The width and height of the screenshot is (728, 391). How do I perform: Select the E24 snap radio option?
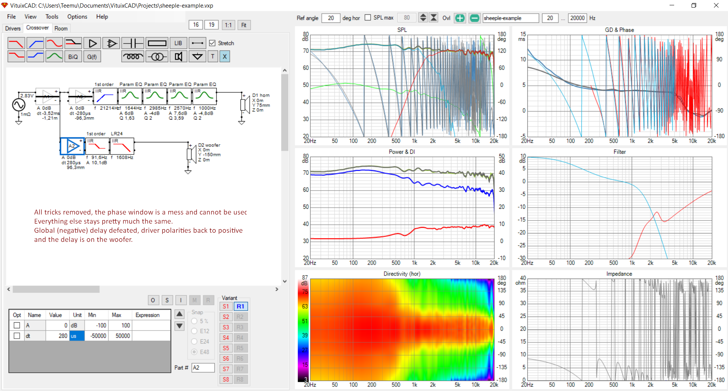194,341
